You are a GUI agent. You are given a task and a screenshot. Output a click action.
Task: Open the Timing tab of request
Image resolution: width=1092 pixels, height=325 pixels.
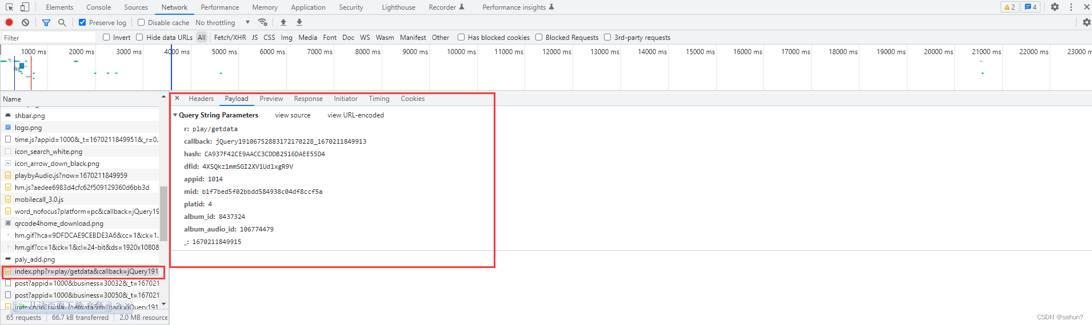coord(379,99)
